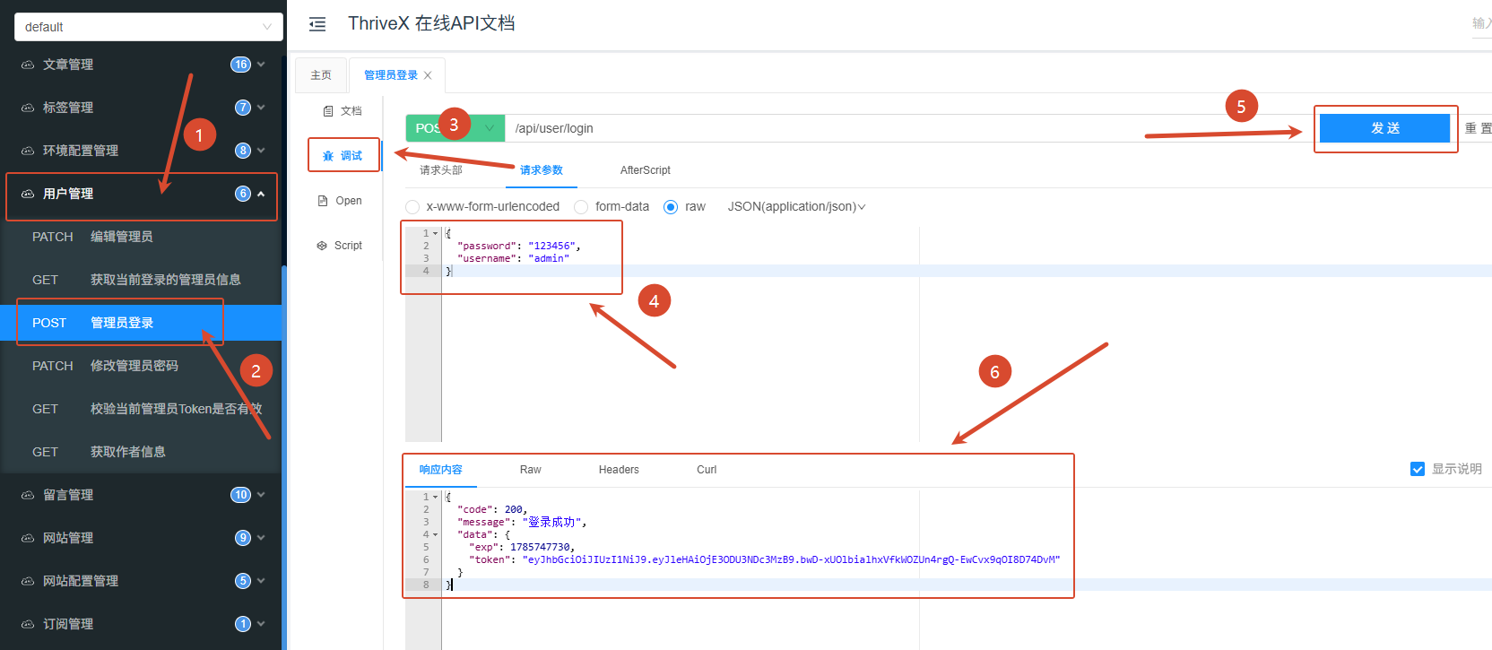Click the /api/user/login URL field

click(907, 128)
